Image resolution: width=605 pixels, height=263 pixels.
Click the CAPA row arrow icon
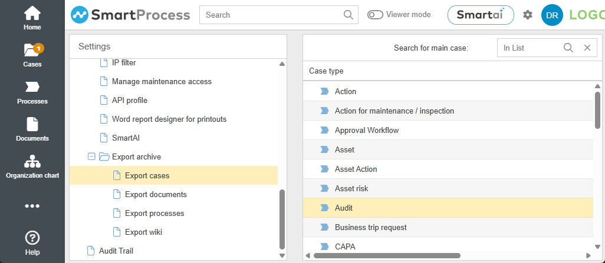point(324,247)
